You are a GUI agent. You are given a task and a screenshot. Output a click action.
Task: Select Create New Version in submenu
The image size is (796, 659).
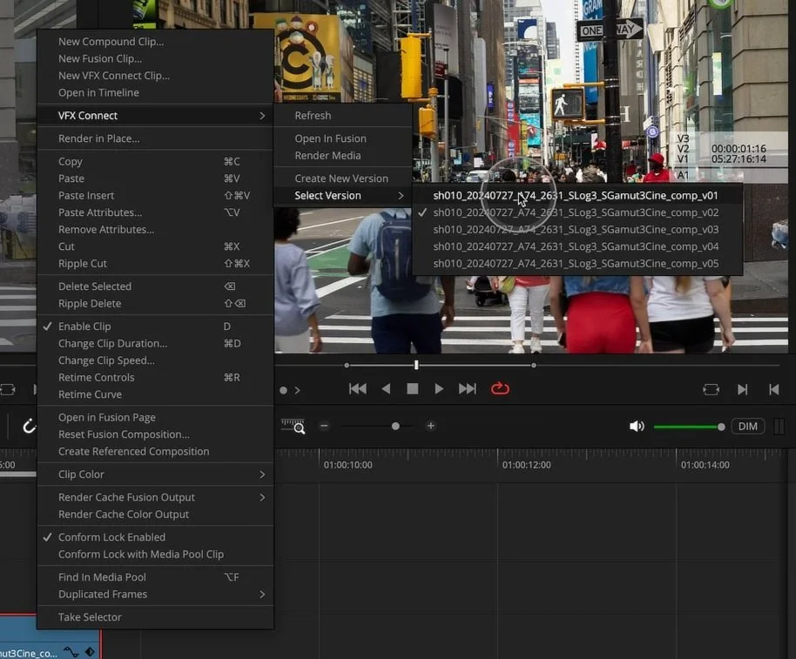pos(341,178)
